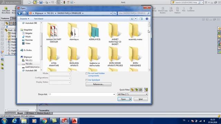
Task: Switch to the Model tab
Action: coord(20,113)
